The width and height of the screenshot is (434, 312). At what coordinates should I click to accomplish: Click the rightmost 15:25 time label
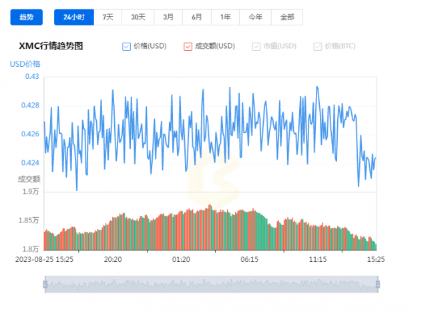click(376, 259)
